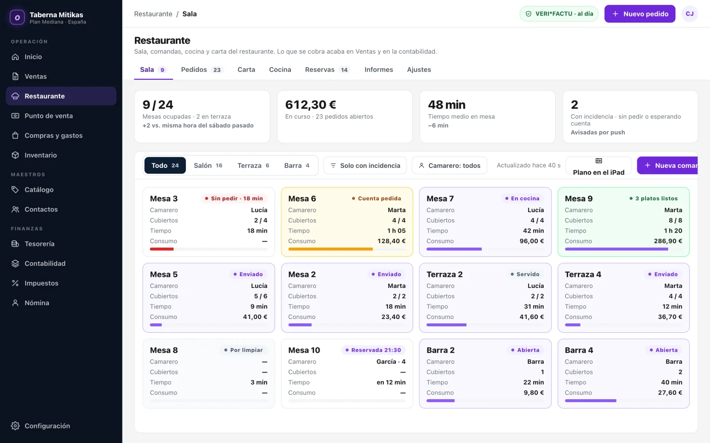Click the Impuestos percent icon
Screen dimensions: 710x443
click(x=16, y=283)
